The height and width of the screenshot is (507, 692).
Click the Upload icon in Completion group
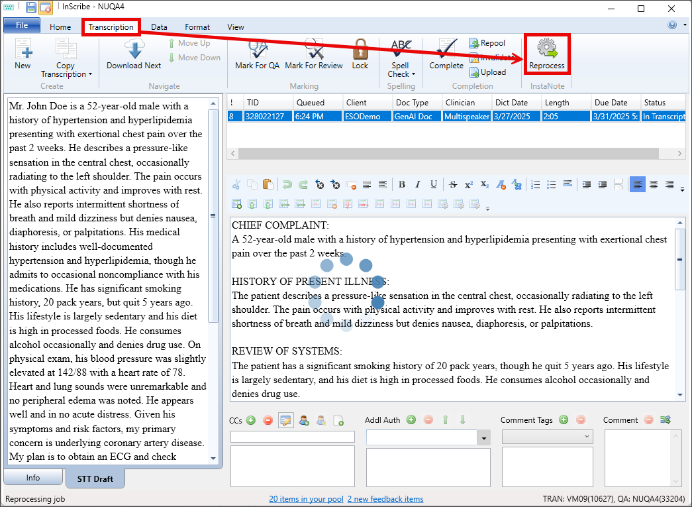(487, 72)
